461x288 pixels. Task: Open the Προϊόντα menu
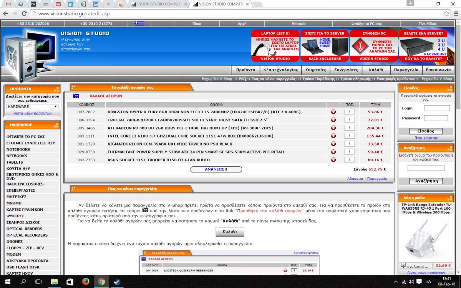tap(246, 70)
